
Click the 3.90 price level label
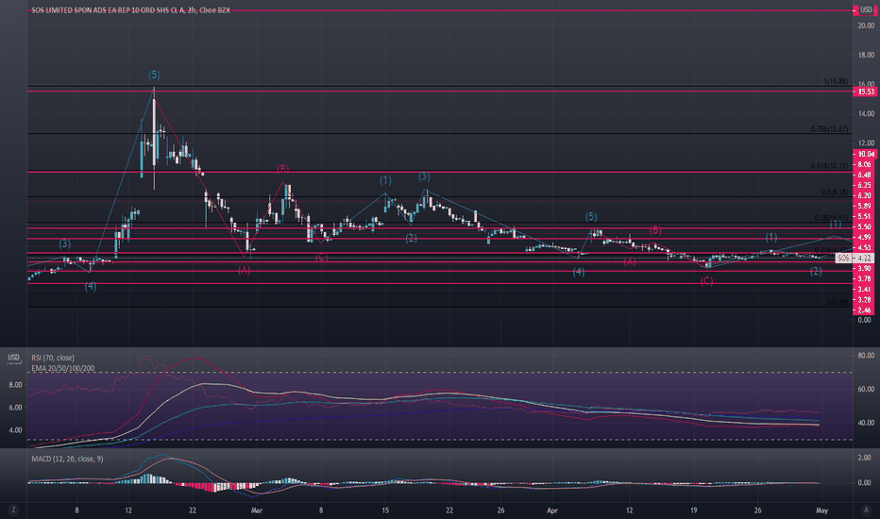[864, 268]
